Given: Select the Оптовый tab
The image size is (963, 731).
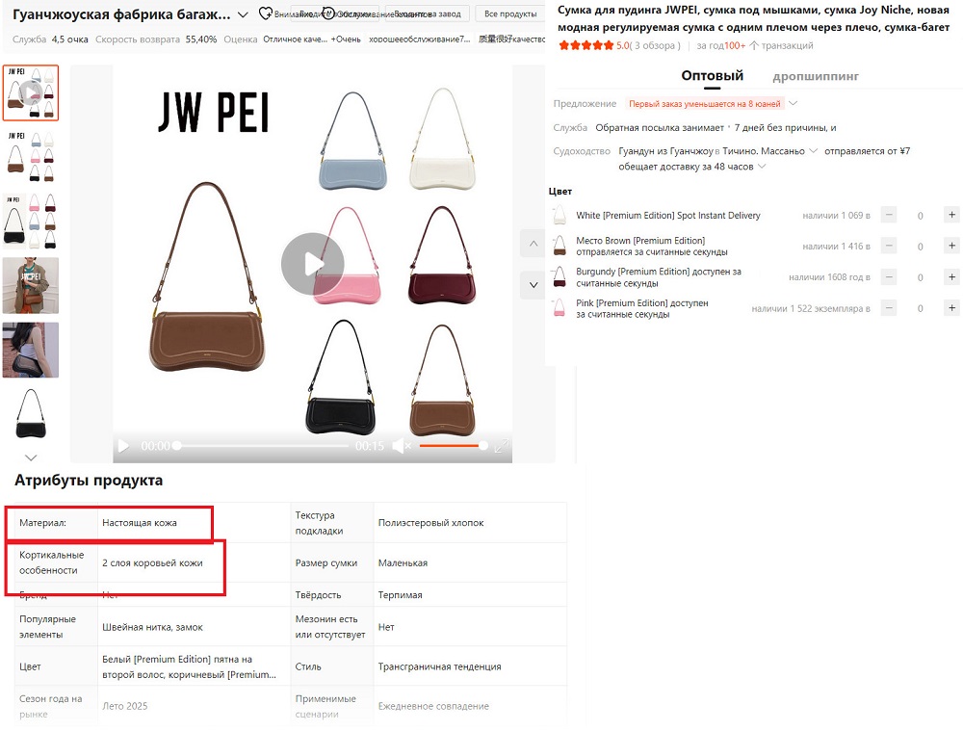Looking at the screenshot, I should point(713,75).
